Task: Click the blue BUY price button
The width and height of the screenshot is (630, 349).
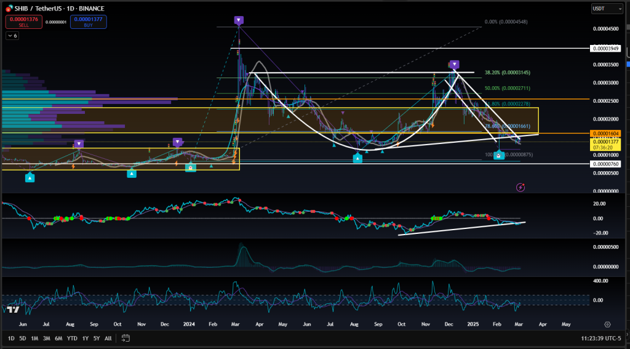Action: (x=89, y=22)
